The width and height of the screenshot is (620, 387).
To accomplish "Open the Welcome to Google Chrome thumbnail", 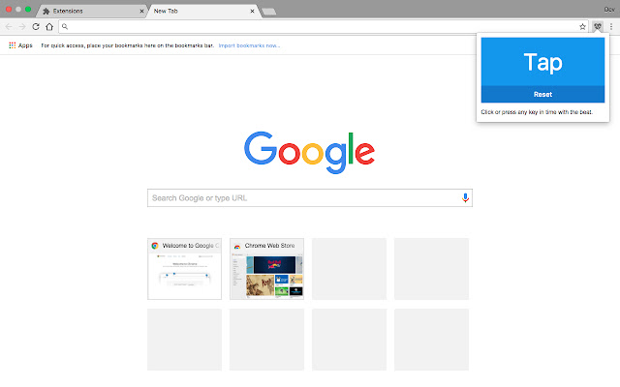I will 185,269.
